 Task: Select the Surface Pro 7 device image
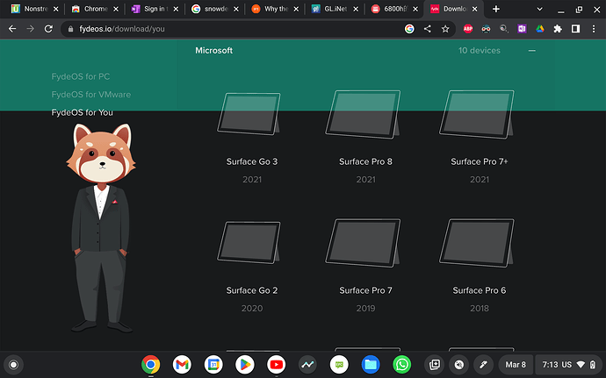[364, 243]
